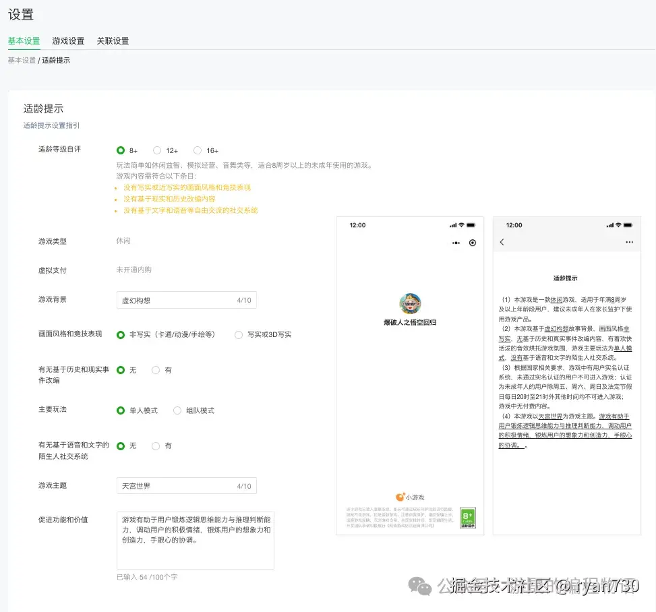Click the battery icon in the preview status bar

(471, 225)
